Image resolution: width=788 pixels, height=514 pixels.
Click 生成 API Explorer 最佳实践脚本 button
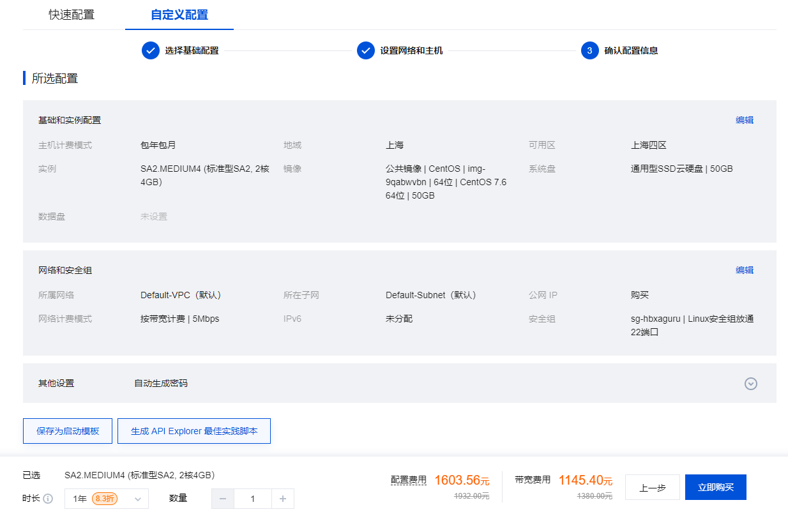[193, 431]
